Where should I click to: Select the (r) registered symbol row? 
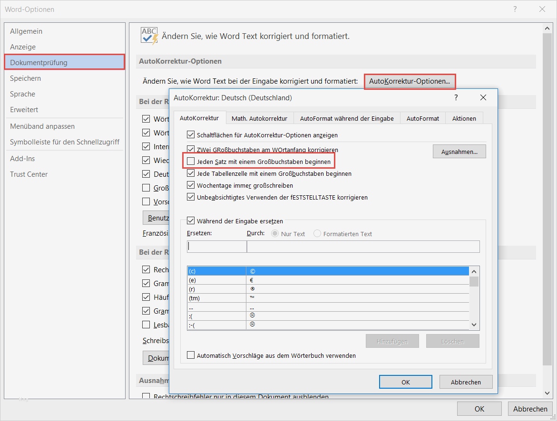click(328, 289)
